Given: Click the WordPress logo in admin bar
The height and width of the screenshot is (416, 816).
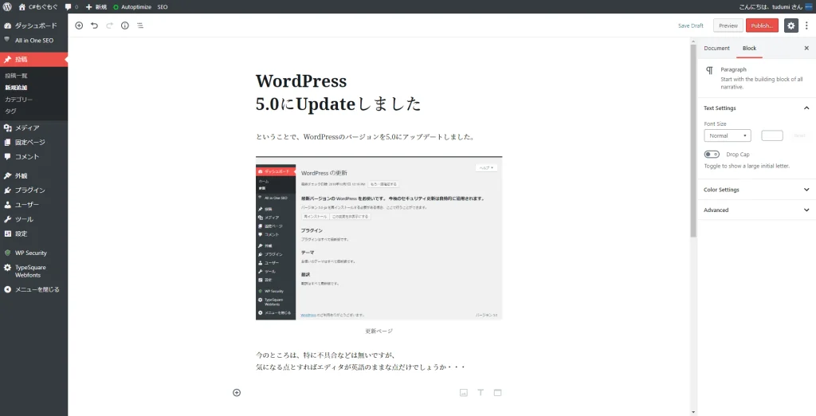Looking at the screenshot, I should 7,7.
